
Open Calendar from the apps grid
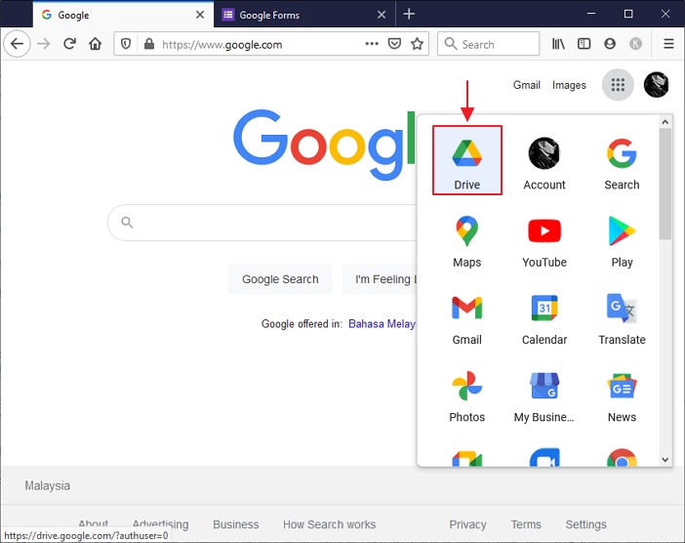(544, 318)
